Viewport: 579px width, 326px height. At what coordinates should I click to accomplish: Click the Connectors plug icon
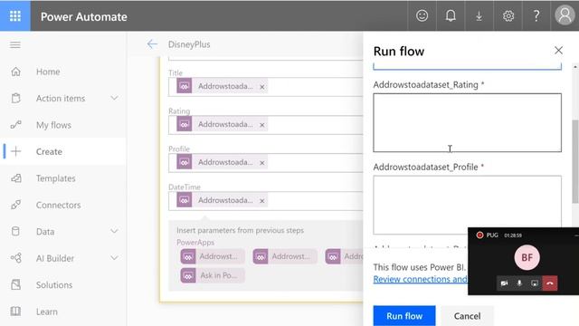(x=15, y=205)
